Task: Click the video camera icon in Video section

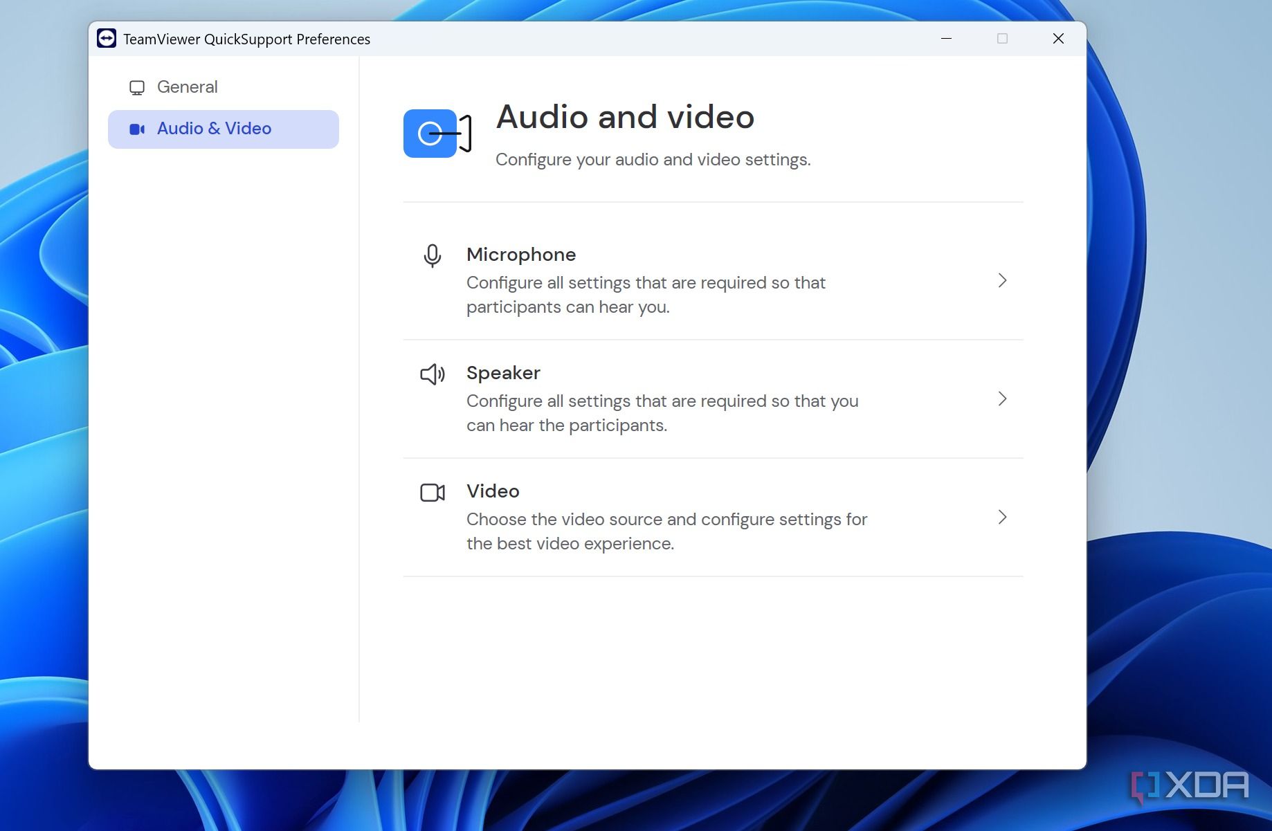Action: tap(432, 493)
